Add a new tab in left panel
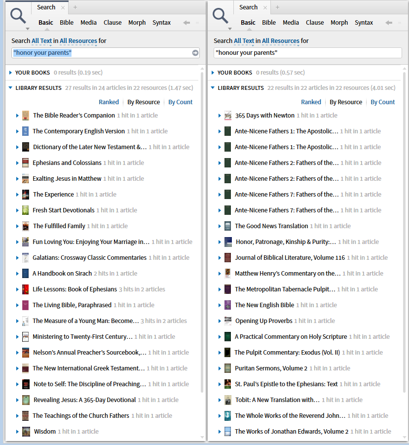The image size is (409, 445). pyautogui.click(x=75, y=7)
